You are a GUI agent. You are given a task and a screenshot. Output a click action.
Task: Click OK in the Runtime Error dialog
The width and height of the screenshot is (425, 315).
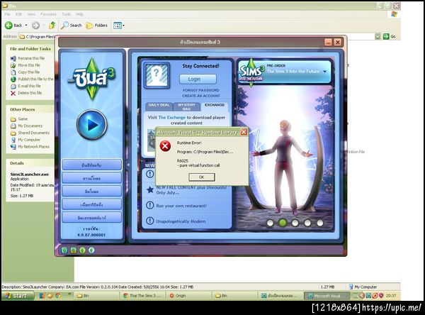click(201, 177)
